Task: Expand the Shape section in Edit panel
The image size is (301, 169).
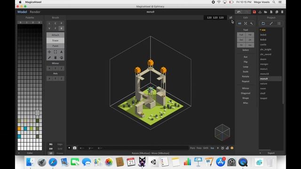Action: tap(246, 98)
